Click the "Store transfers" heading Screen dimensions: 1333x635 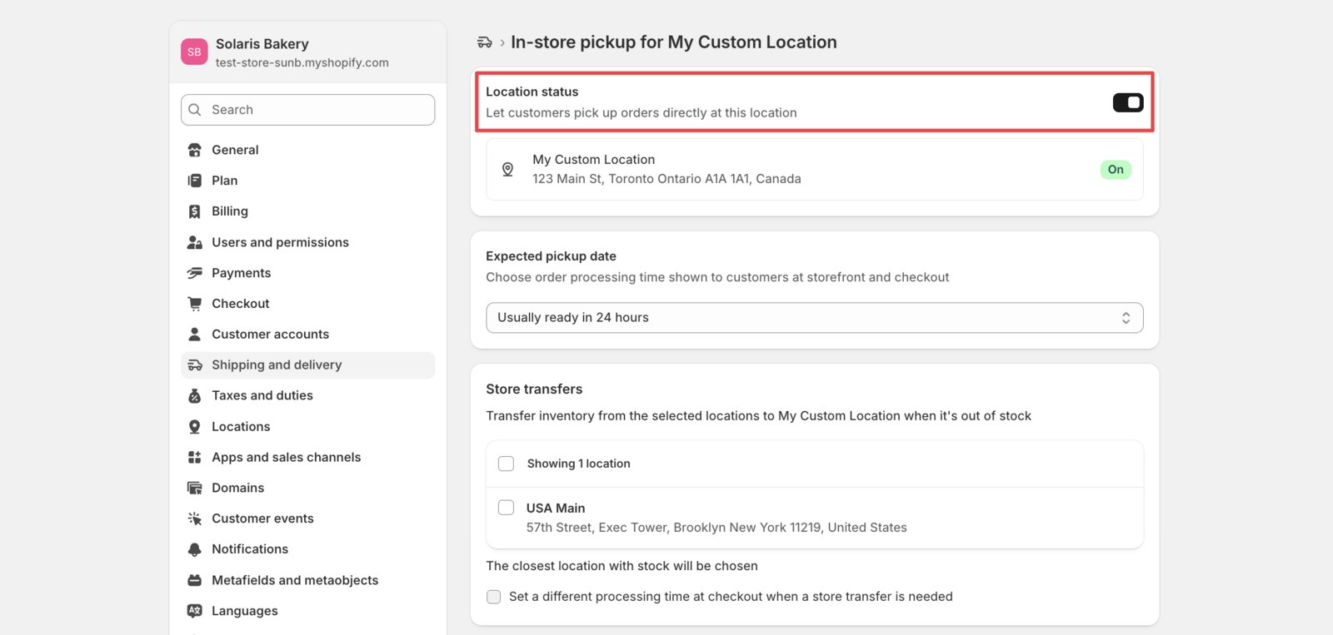coord(534,389)
